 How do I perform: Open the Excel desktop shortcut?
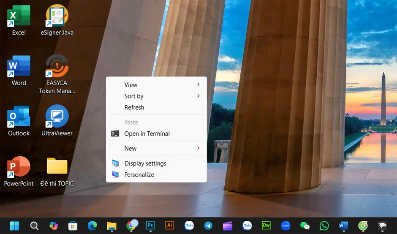[19, 20]
